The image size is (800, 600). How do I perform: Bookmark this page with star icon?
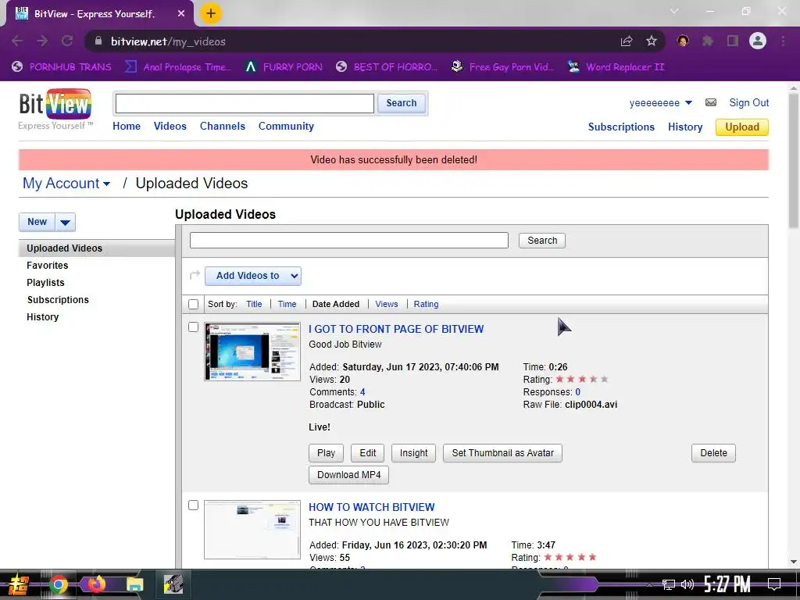(x=652, y=41)
